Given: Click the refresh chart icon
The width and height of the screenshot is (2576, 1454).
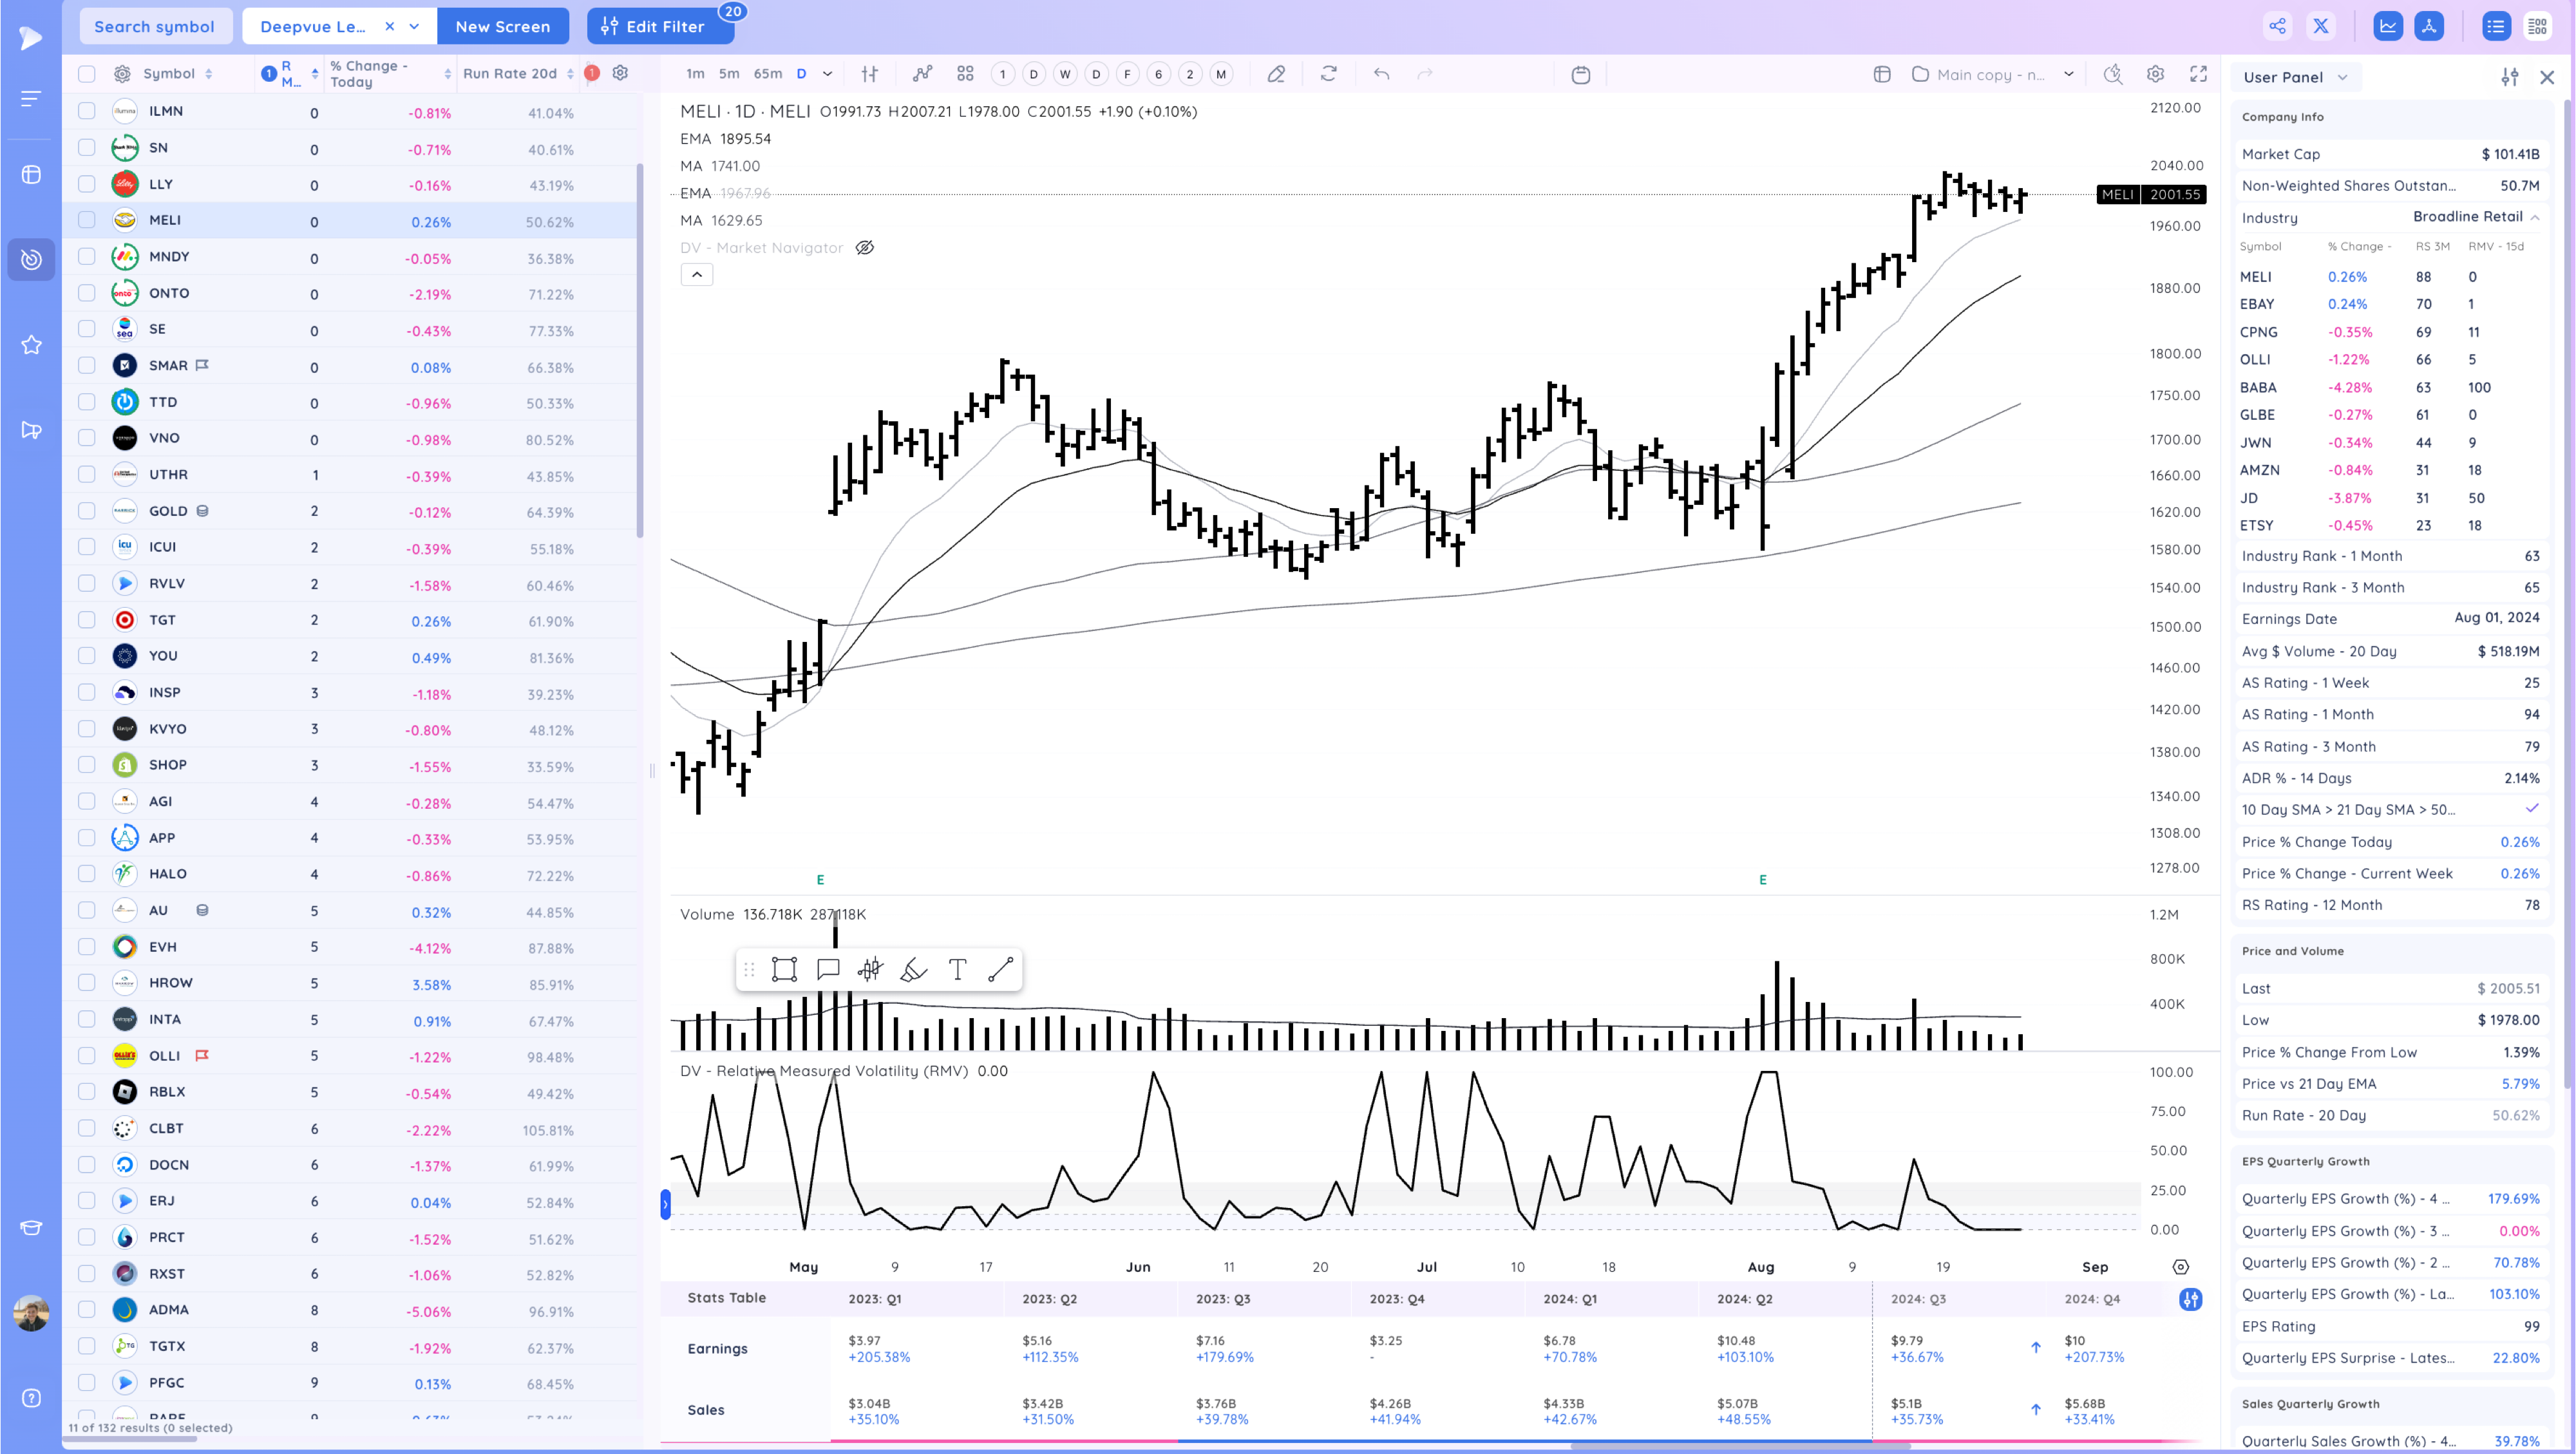Looking at the screenshot, I should (1328, 74).
